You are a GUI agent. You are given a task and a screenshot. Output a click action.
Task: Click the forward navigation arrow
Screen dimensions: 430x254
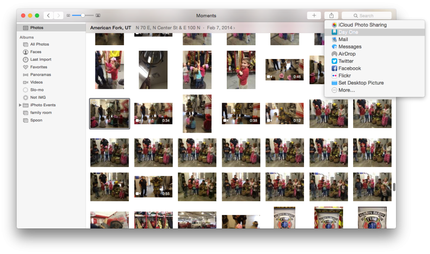[58, 15]
